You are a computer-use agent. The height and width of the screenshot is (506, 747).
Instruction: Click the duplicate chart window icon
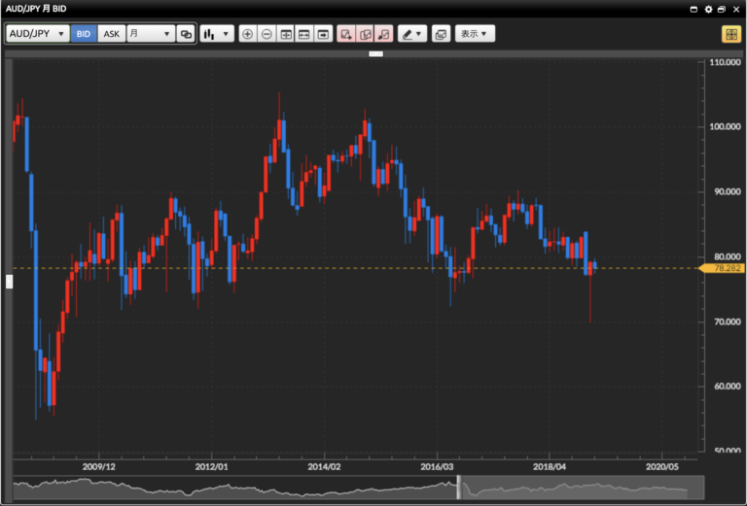click(442, 34)
